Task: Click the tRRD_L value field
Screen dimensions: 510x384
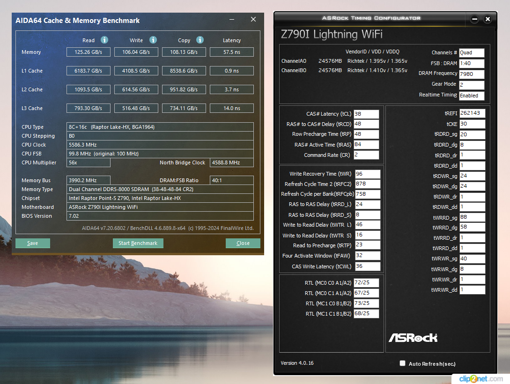Action: (368, 205)
